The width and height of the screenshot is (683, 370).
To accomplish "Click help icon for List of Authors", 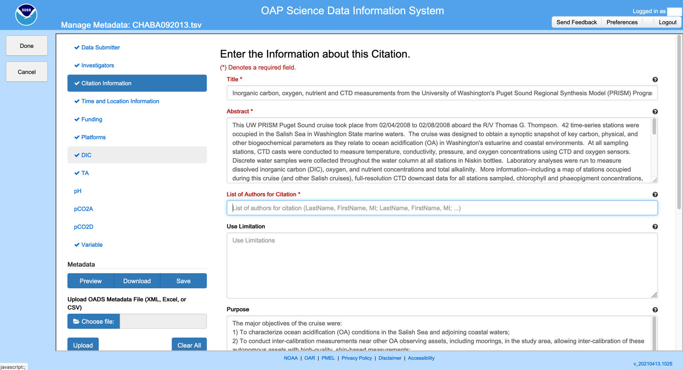I will tap(655, 195).
